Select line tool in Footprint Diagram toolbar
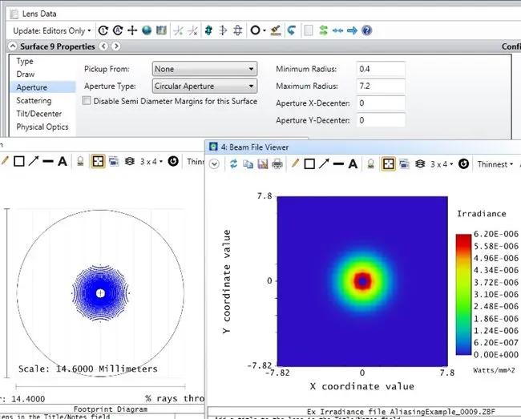Image resolution: width=521 pixels, height=419 pixels. (x=48, y=161)
